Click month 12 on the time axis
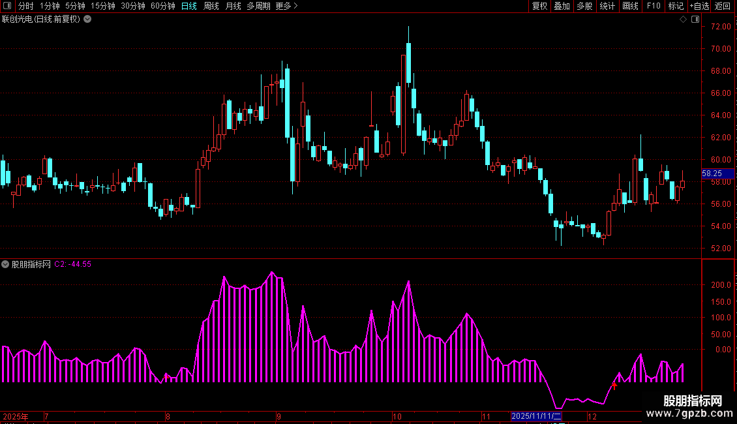This screenshot has height=424, width=737. click(592, 416)
